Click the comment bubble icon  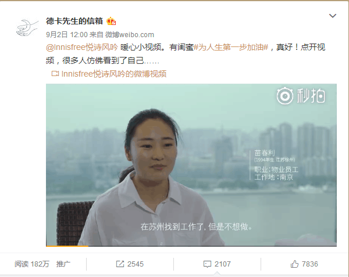point(207,264)
